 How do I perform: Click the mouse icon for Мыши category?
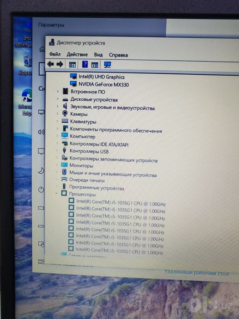(64, 172)
